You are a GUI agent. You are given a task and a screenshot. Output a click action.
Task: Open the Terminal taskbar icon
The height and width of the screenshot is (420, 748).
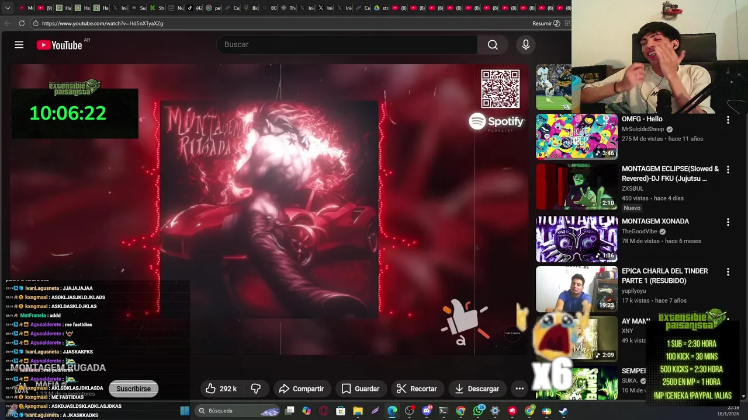tap(444, 411)
